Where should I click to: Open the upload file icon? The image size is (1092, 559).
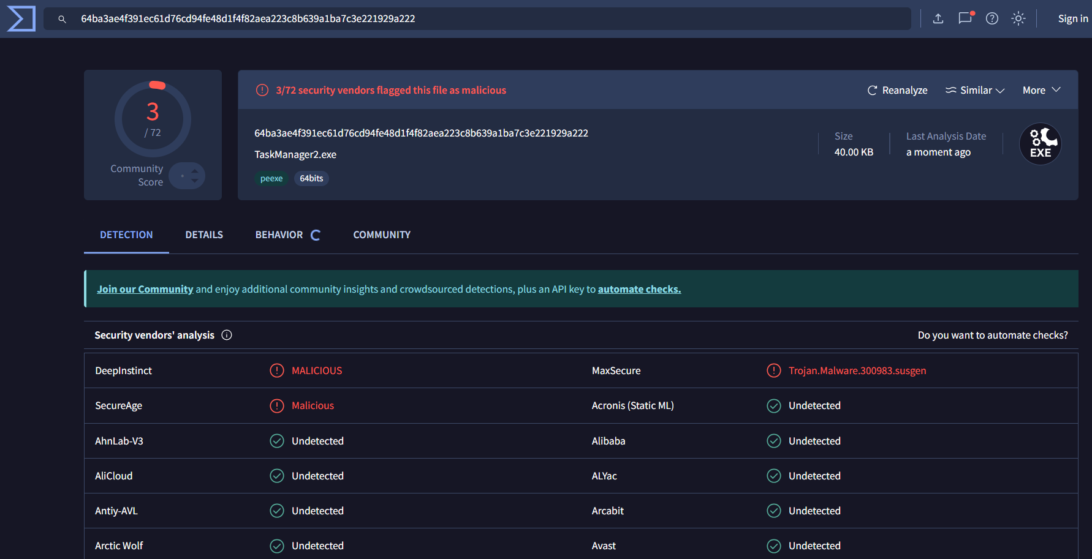coord(938,18)
